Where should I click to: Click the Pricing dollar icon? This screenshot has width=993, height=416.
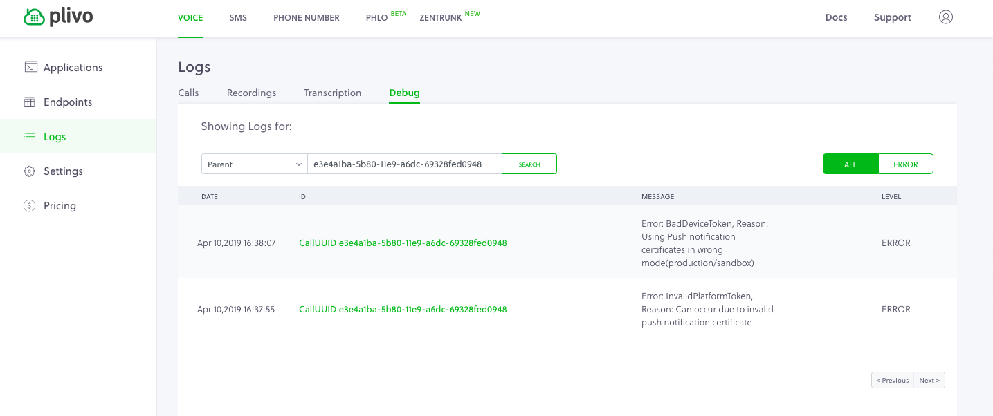(29, 205)
